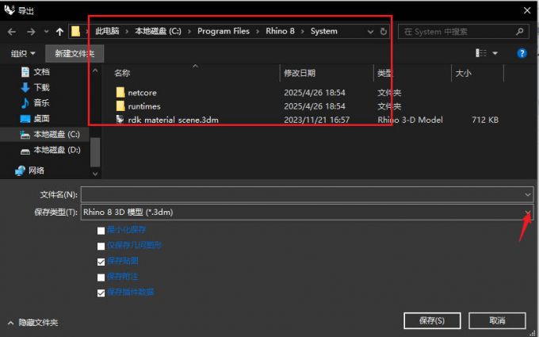Click the 保存(S) button
Screen dimensions: 539x337
tap(430, 320)
